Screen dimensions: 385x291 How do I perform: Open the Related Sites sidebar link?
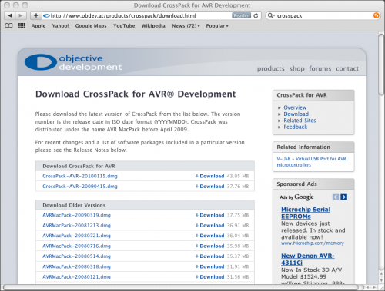pos(300,121)
